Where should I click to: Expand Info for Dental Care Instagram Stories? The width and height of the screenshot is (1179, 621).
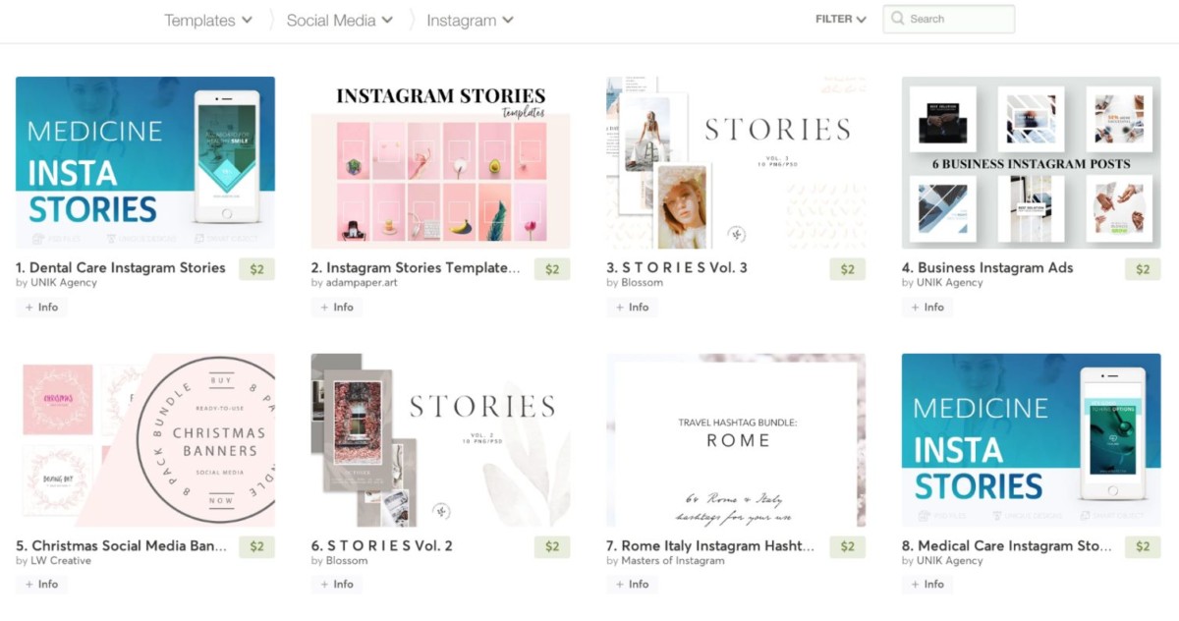(41, 307)
